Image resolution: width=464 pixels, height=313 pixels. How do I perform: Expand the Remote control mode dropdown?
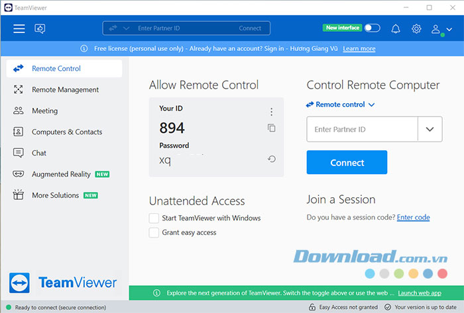pyautogui.click(x=341, y=105)
